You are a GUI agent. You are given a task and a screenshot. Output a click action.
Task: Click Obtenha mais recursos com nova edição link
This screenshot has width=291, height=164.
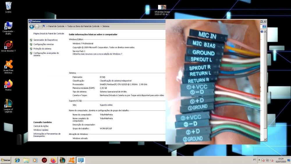[x=97, y=54]
